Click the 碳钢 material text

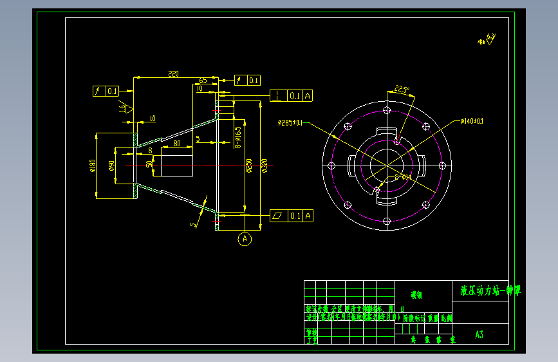(416, 294)
